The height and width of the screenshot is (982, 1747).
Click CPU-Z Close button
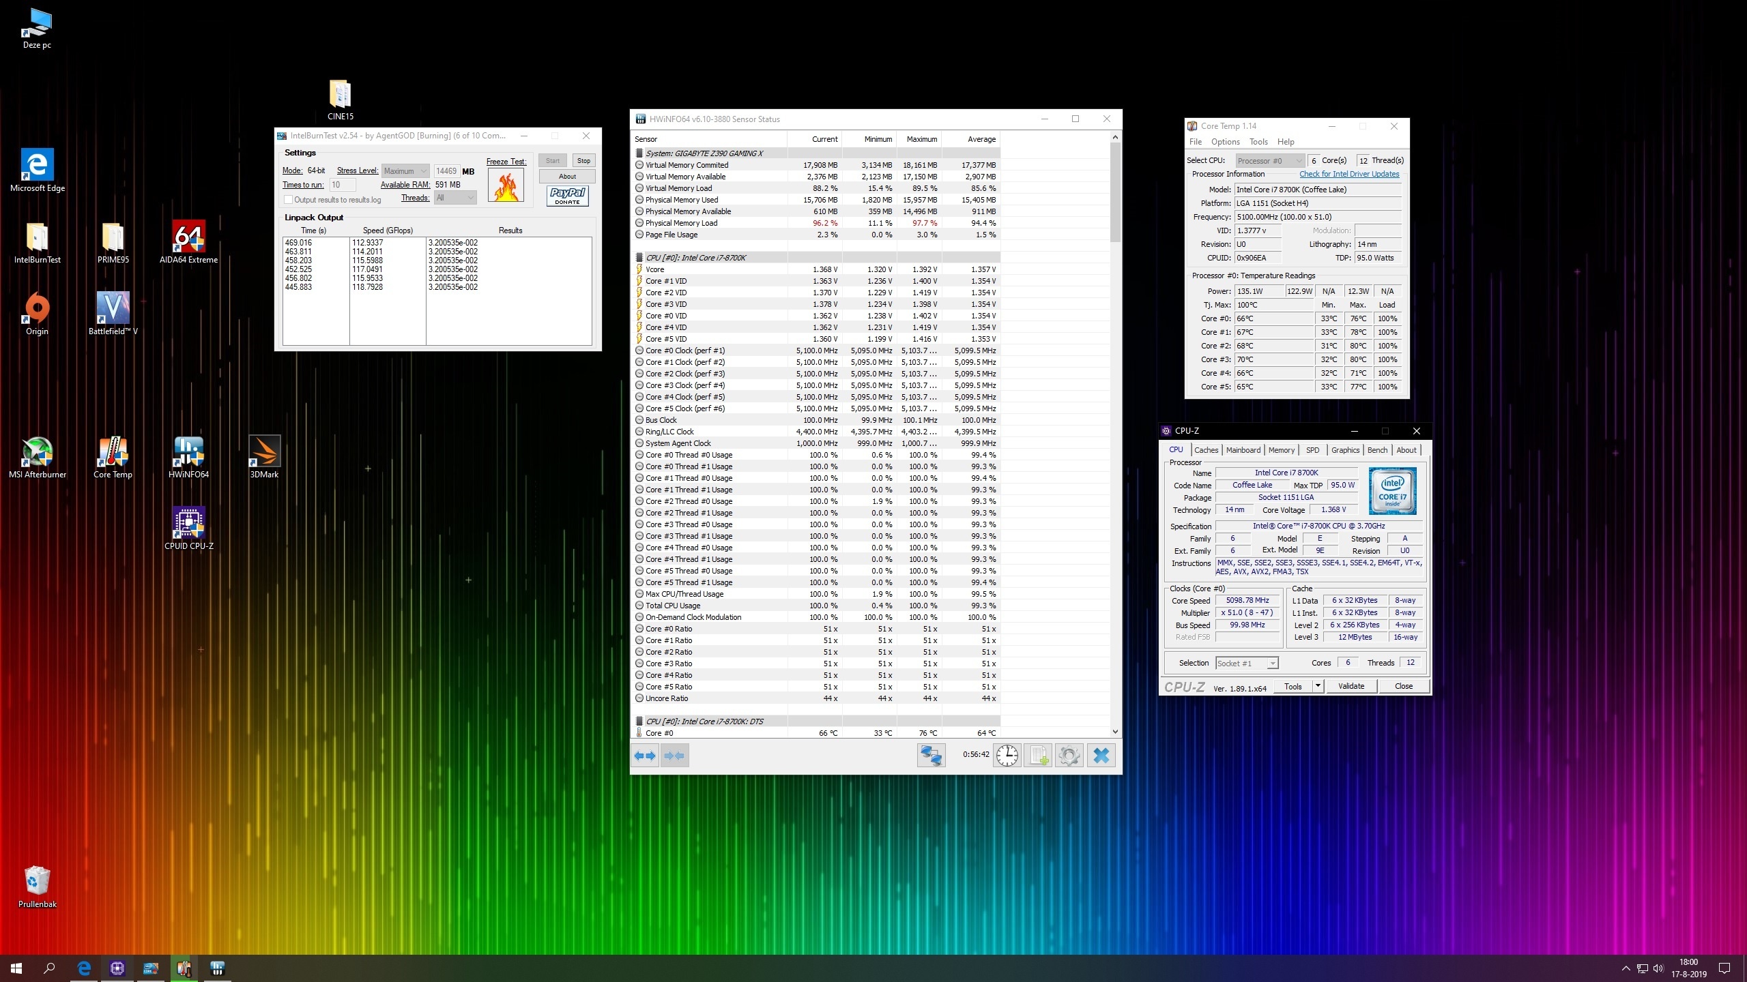(1404, 686)
